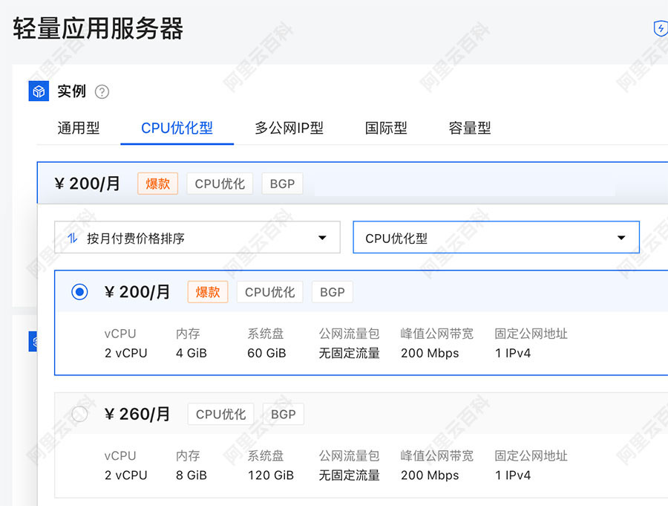The width and height of the screenshot is (668, 506).
Task: Click the orange 爆款 badge on the selected plan
Action: [x=207, y=292]
